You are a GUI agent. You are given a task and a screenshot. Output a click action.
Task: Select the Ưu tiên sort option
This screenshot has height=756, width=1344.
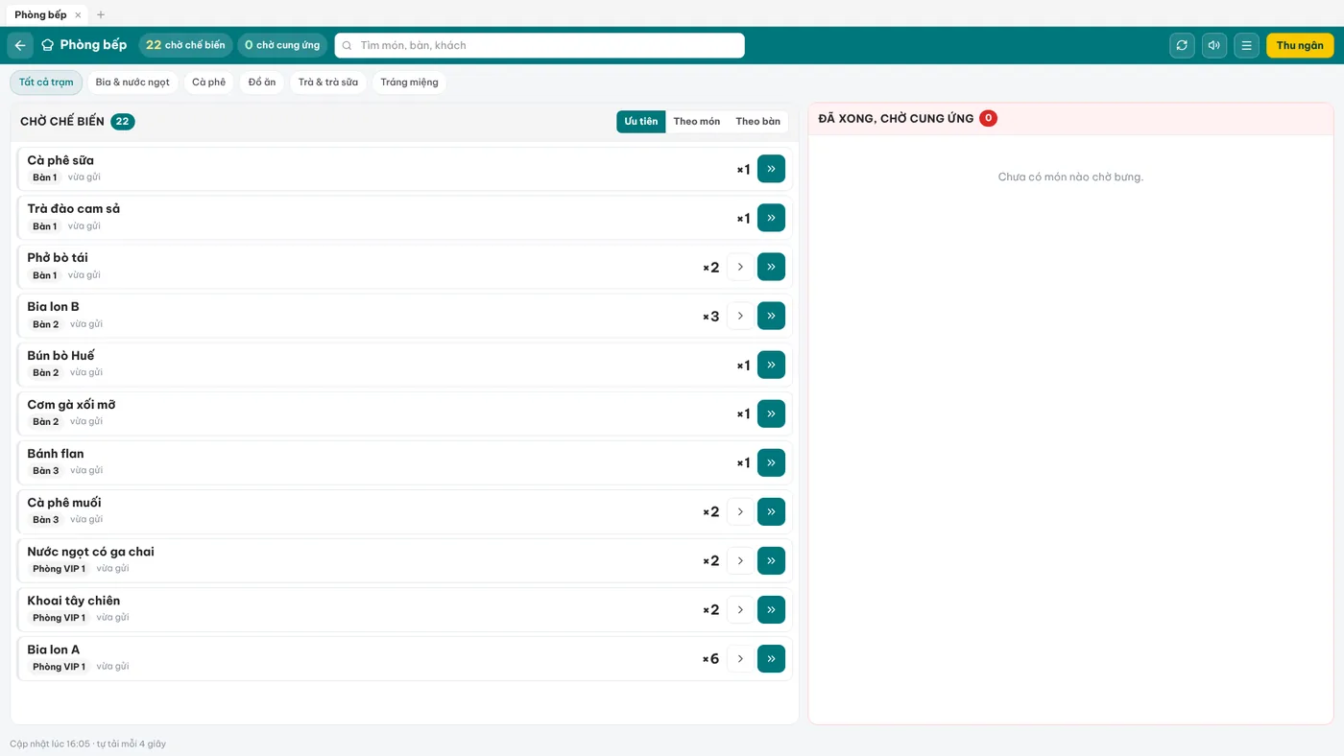pyautogui.click(x=641, y=122)
